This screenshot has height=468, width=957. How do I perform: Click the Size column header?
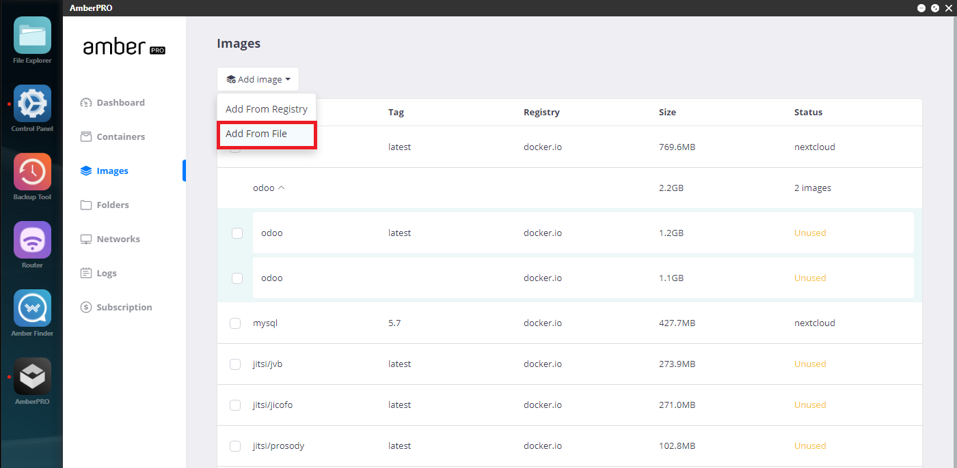667,113
